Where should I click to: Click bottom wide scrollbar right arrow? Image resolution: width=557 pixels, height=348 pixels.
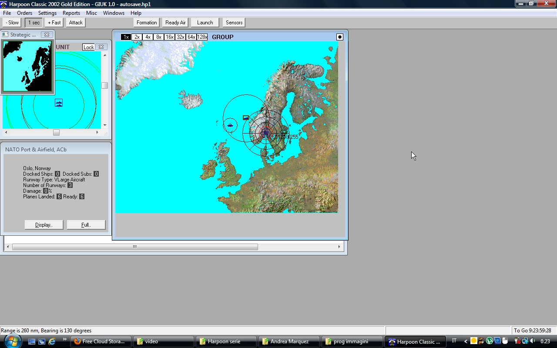pyautogui.click(x=339, y=247)
